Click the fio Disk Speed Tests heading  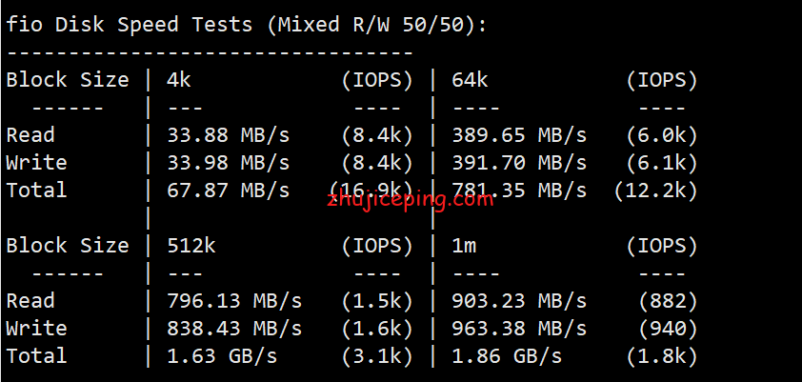pos(129,24)
